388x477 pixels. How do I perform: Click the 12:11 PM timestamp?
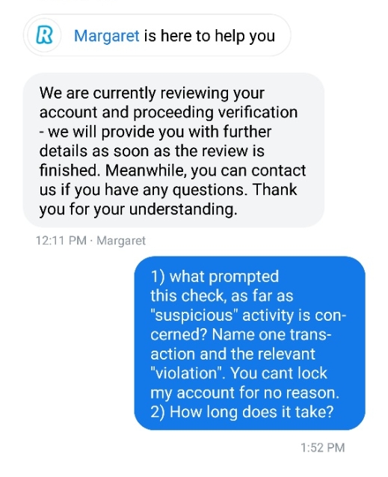point(61,241)
